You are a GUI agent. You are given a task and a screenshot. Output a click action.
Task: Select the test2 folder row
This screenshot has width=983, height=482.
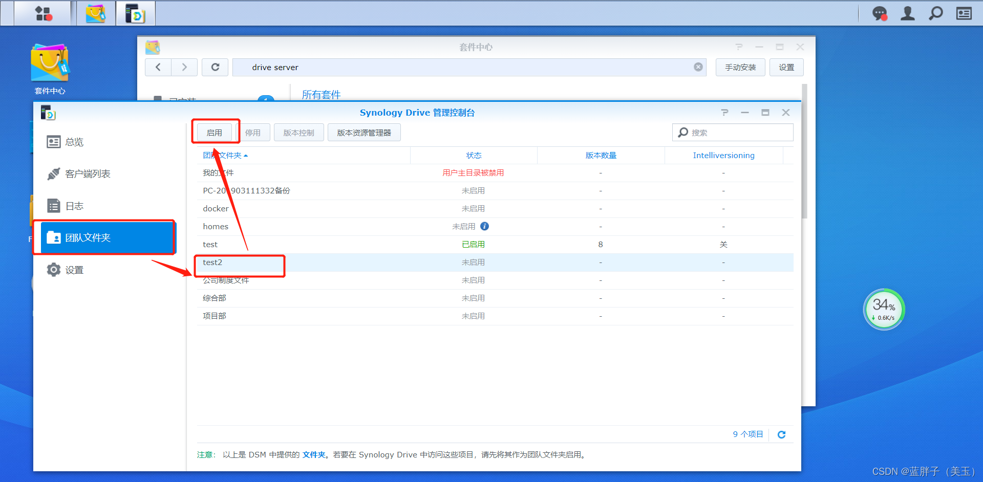(495, 262)
